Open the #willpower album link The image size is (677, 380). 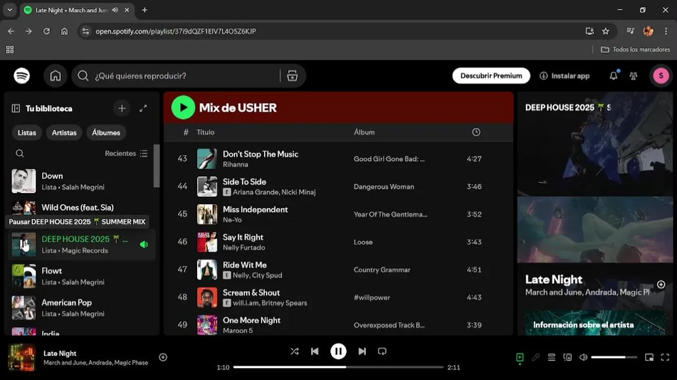tap(372, 298)
